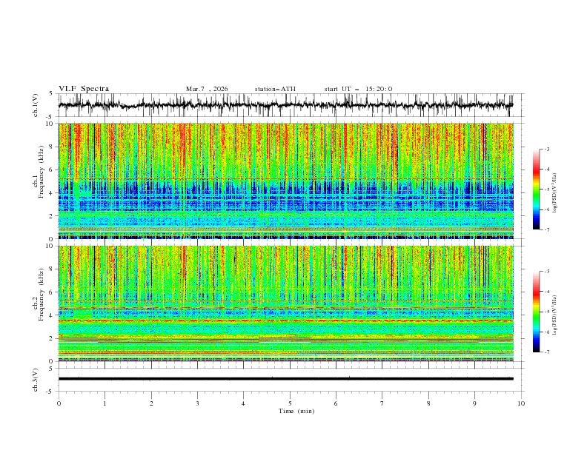The image size is (587, 453).
Task: Click the time axis tick label '8'
Action: point(428,403)
